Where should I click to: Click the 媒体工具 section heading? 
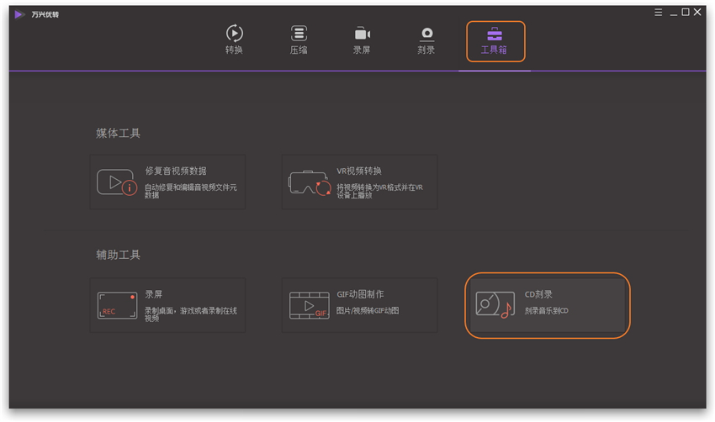click(118, 133)
